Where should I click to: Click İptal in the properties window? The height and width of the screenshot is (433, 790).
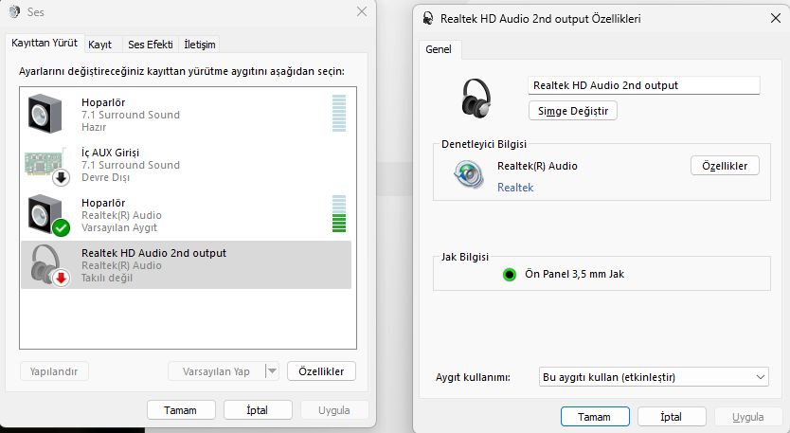tap(671, 417)
